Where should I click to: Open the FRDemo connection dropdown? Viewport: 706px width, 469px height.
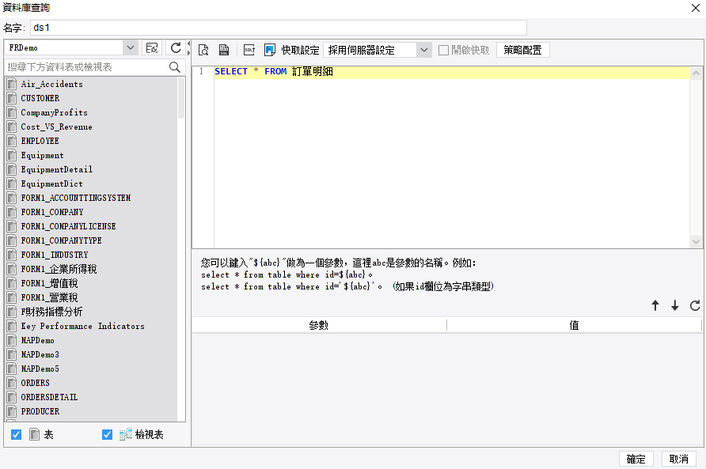pyautogui.click(x=130, y=47)
